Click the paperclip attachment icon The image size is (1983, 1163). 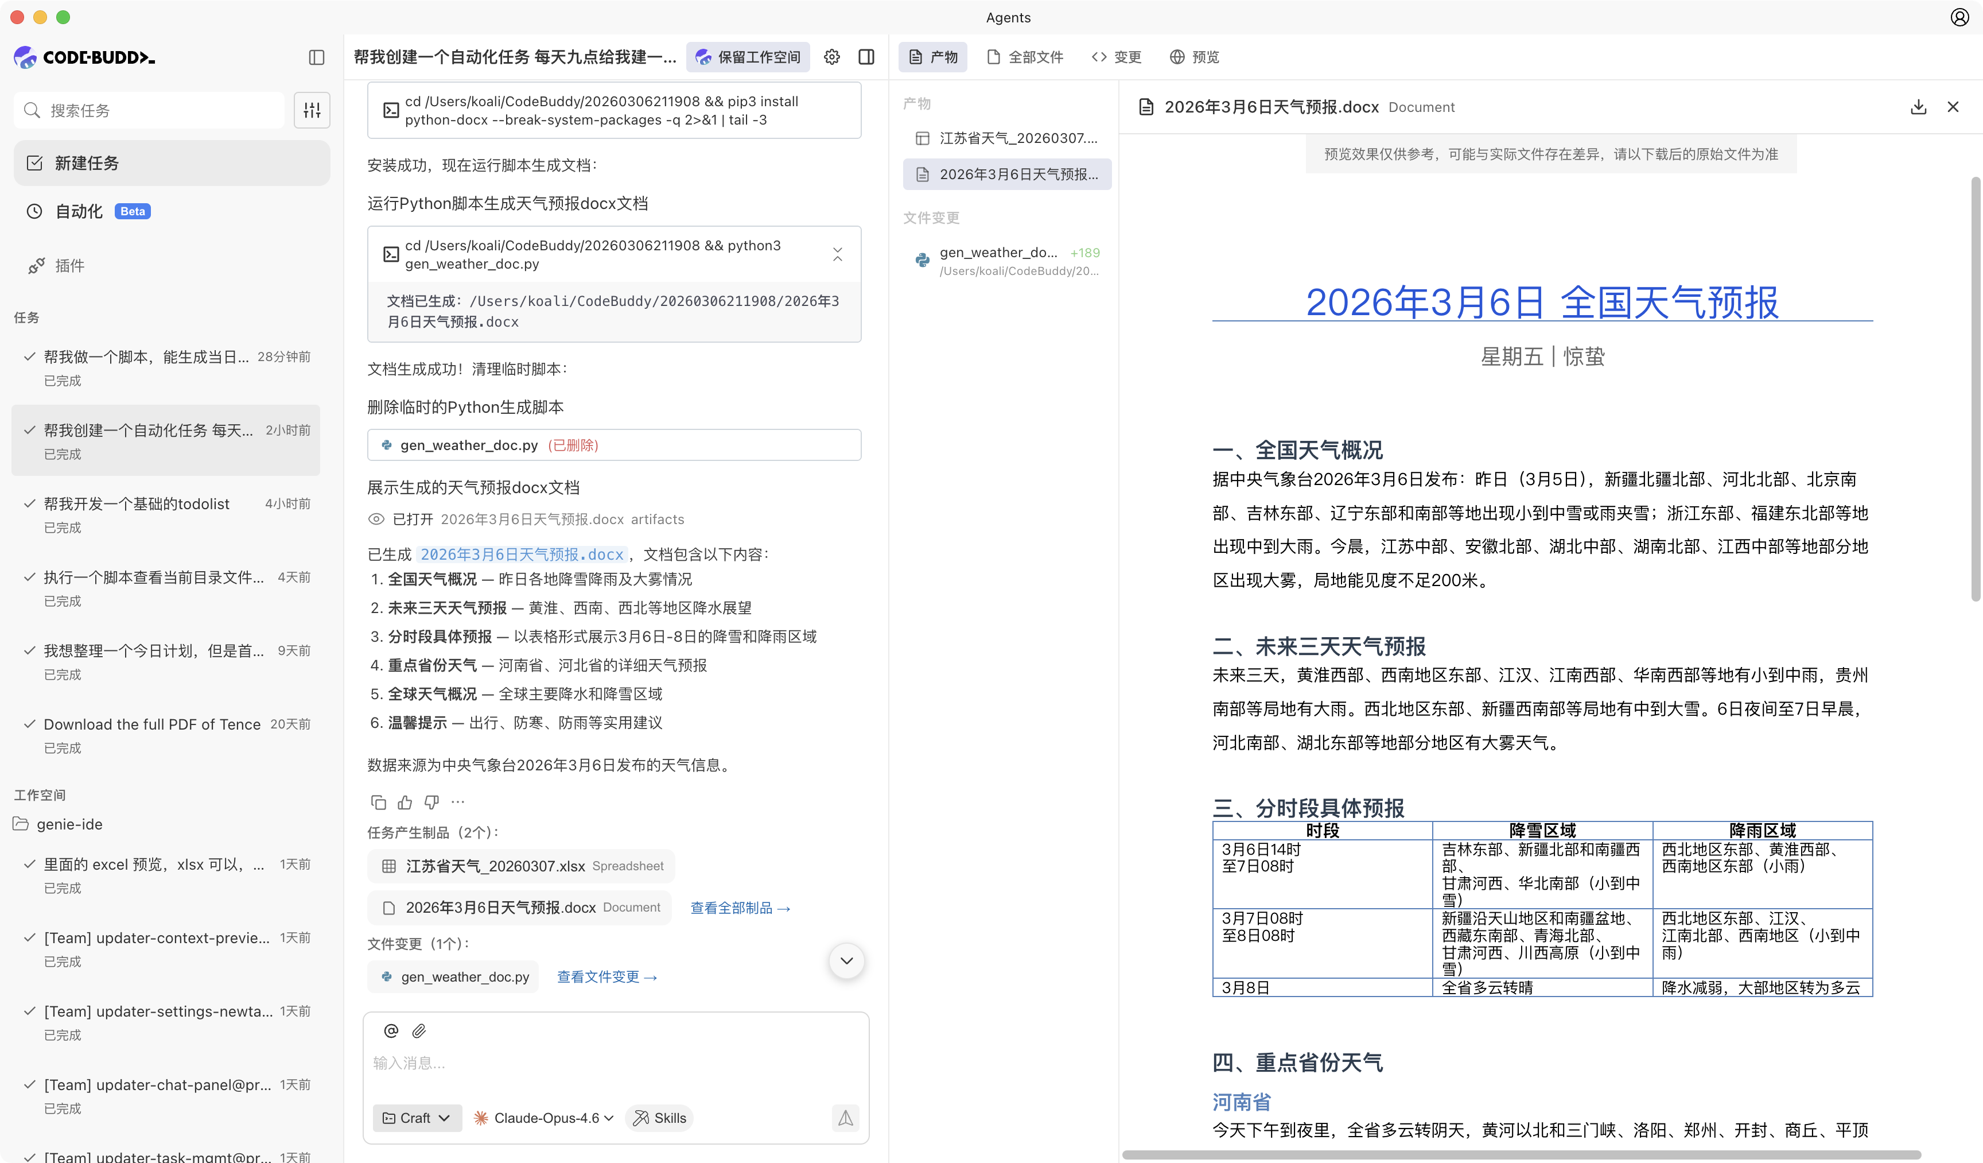coord(419,1031)
